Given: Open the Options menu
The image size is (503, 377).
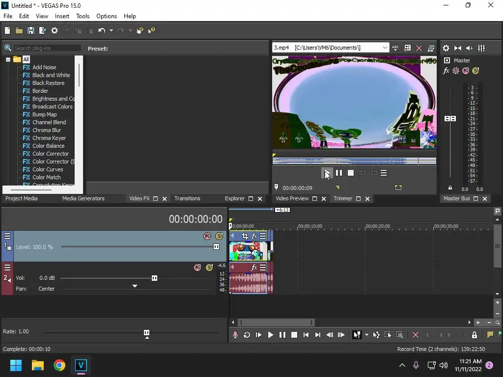Looking at the screenshot, I should coord(107,16).
